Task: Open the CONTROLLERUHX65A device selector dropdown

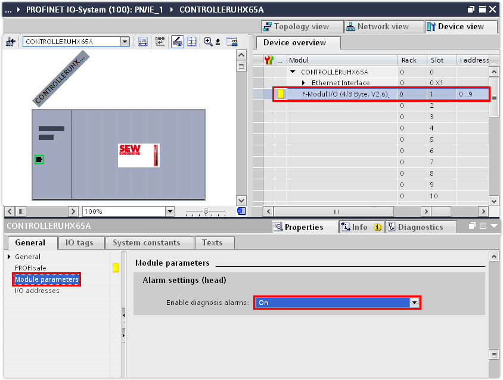Action: coord(125,42)
